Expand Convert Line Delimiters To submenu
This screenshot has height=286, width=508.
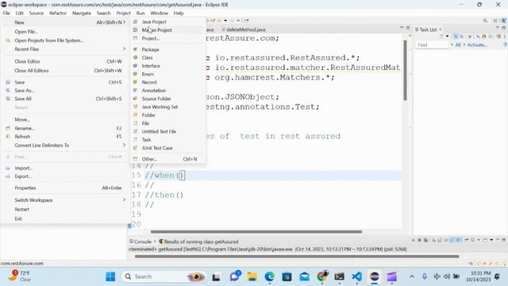click(124, 145)
